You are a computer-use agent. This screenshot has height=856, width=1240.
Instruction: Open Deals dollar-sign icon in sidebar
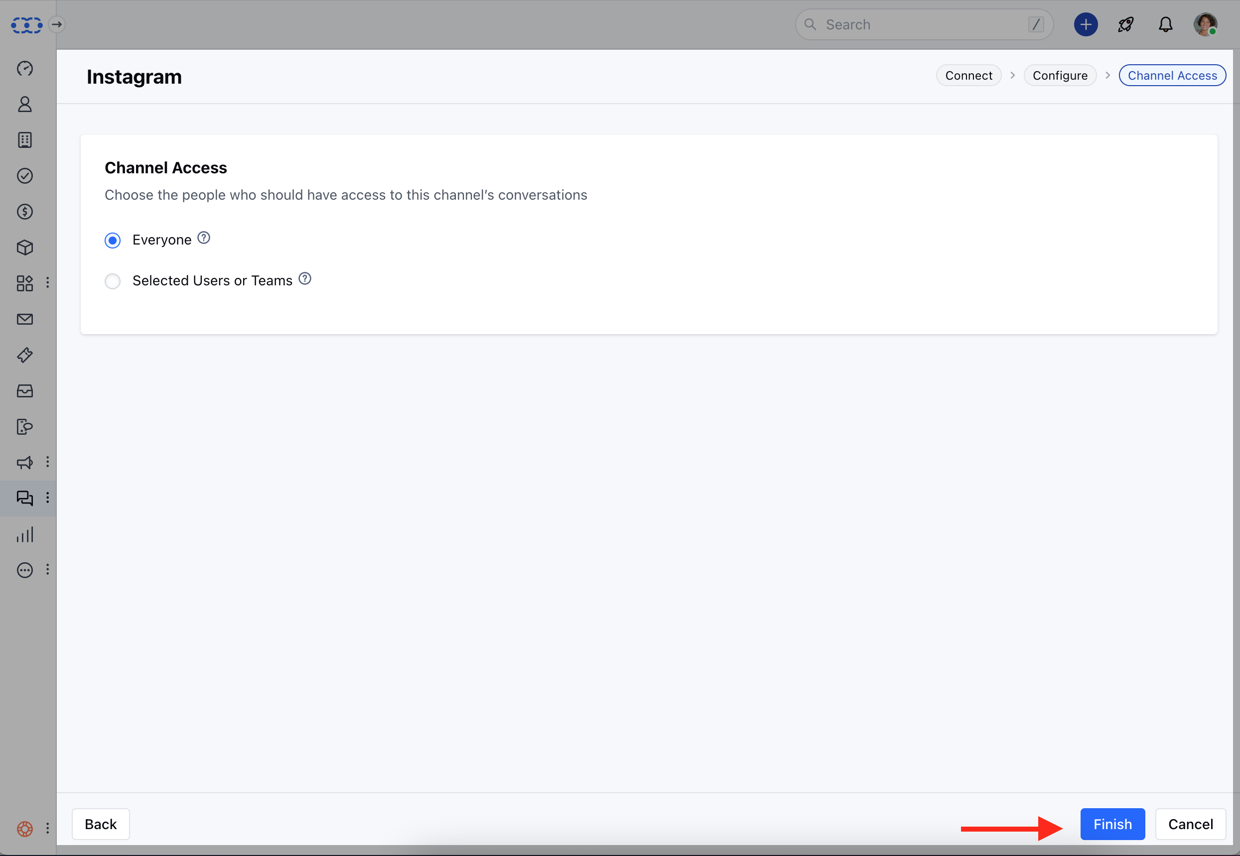click(x=25, y=212)
